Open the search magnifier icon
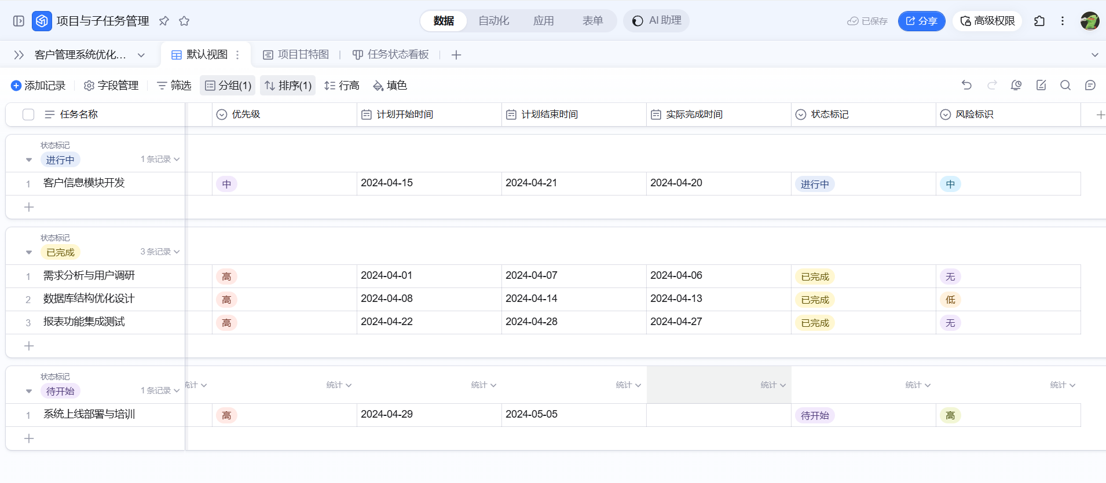Screen dimensions: 1106x483 (x=1065, y=85)
